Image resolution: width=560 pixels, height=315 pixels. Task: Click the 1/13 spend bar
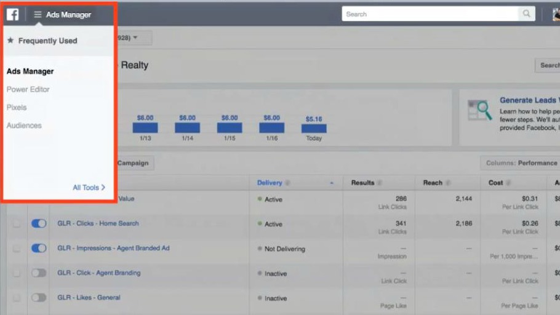coord(145,128)
